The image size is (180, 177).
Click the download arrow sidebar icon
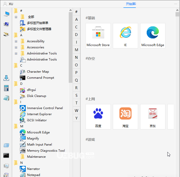[x=6, y=78]
